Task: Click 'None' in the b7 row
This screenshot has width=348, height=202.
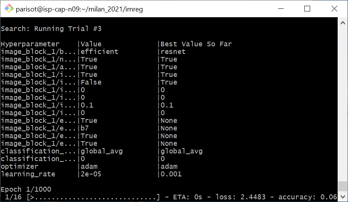Action: [x=169, y=128]
